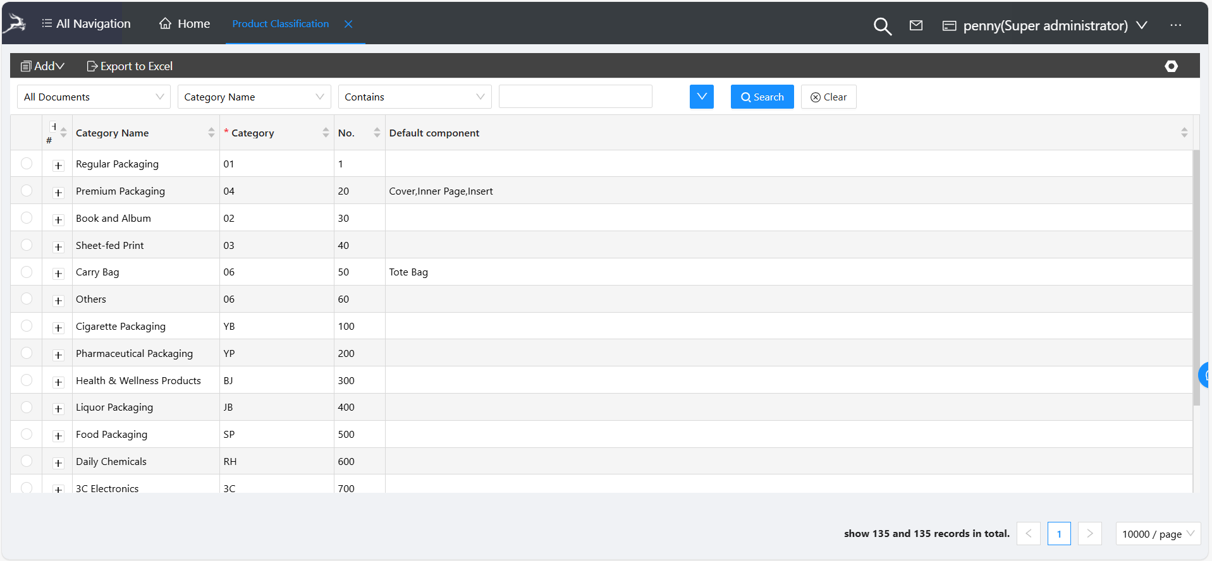
Task: Click the blue Search button
Action: [762, 97]
